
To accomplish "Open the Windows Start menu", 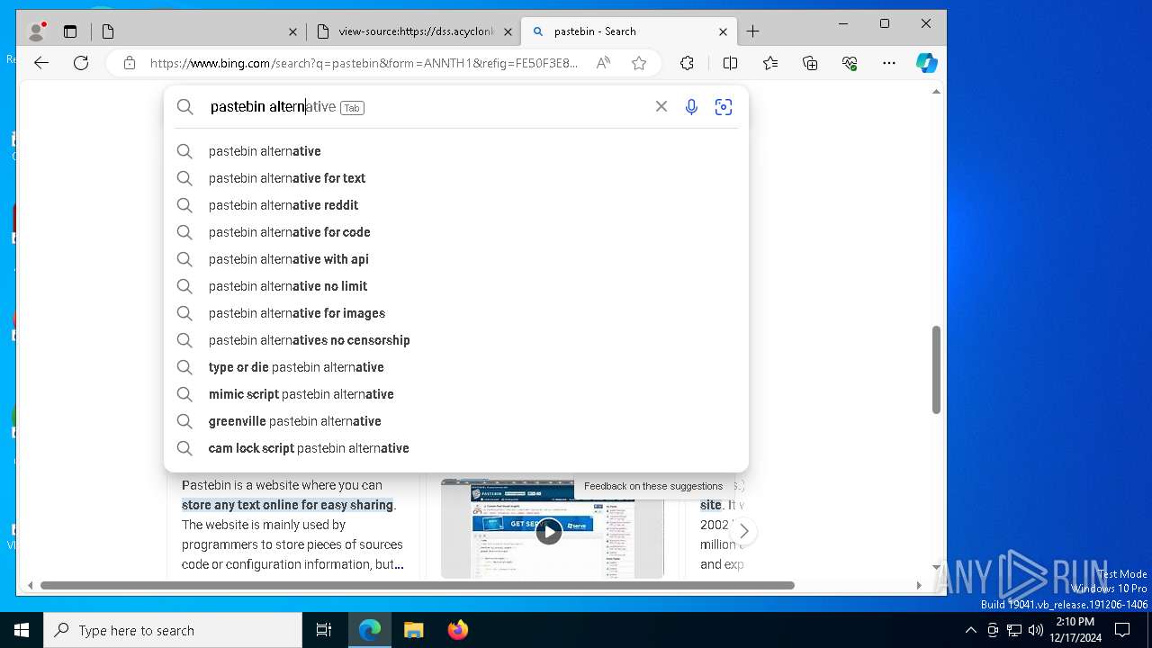I will 22,630.
